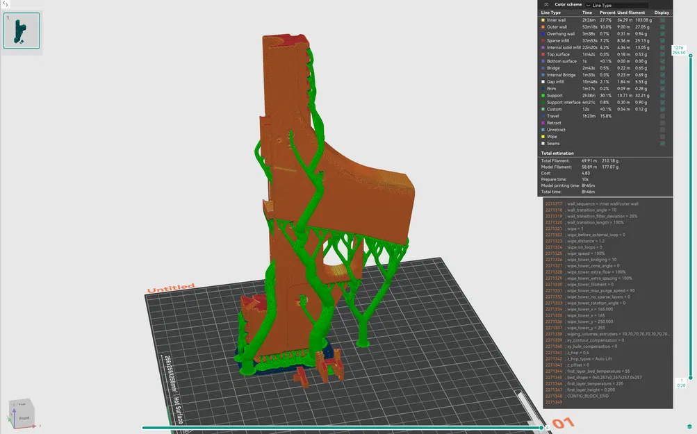Screen dimensions: 697x434
Task: Hide Brim lines via its checkbox
Action: point(662,89)
